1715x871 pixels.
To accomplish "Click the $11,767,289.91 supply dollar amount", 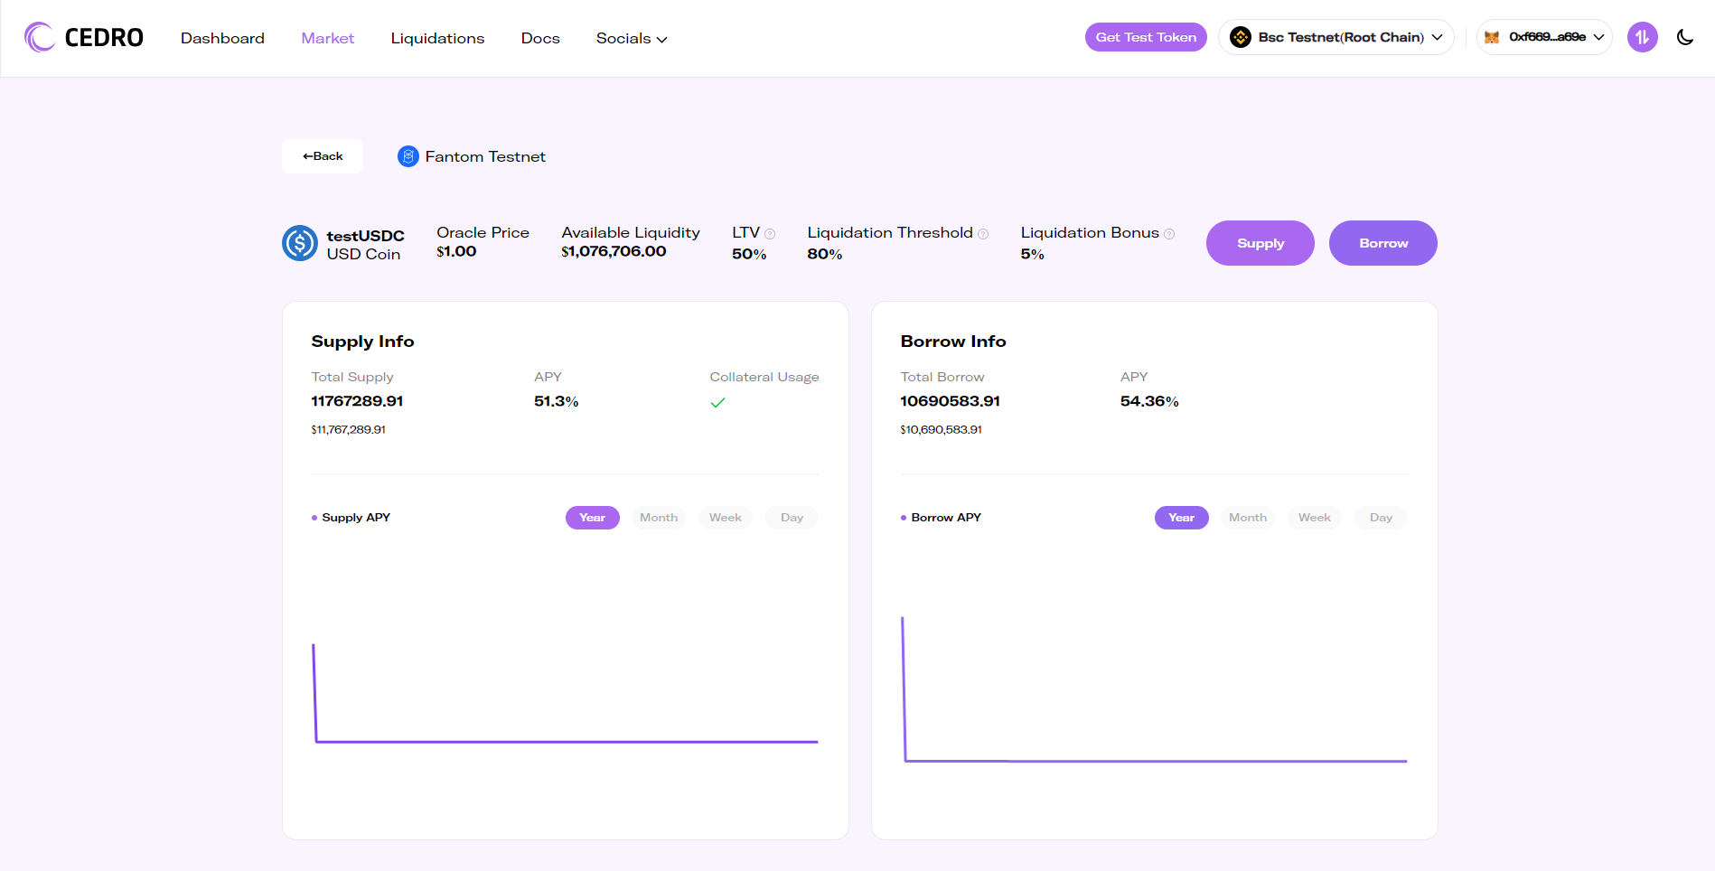I will tap(348, 430).
